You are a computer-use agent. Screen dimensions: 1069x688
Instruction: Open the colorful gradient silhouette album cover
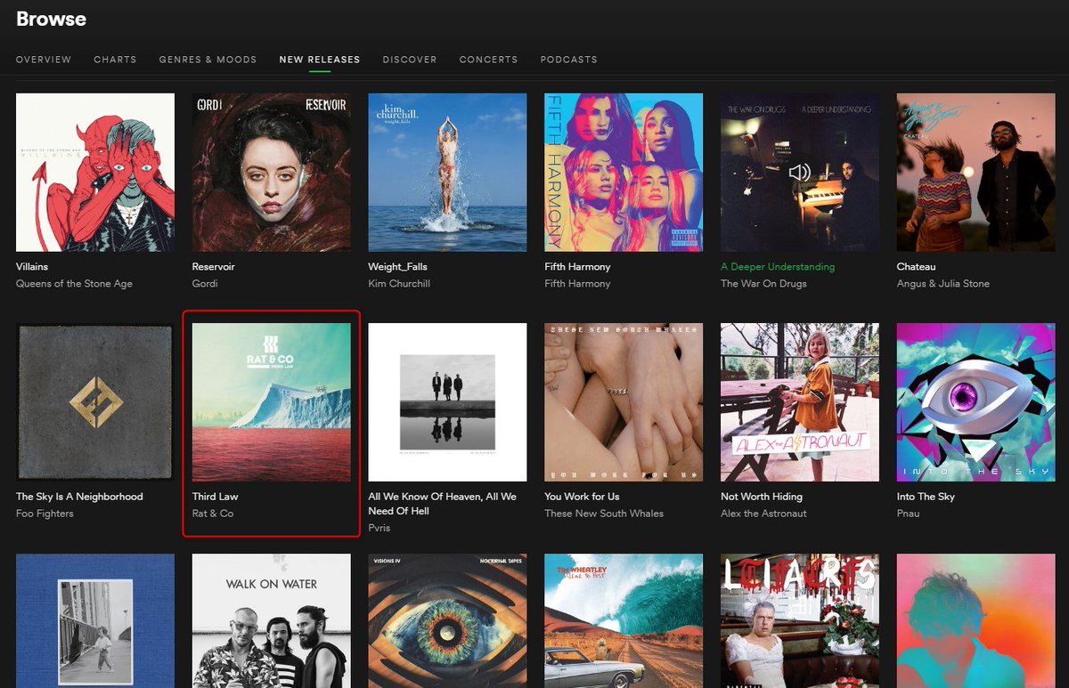coord(976,621)
